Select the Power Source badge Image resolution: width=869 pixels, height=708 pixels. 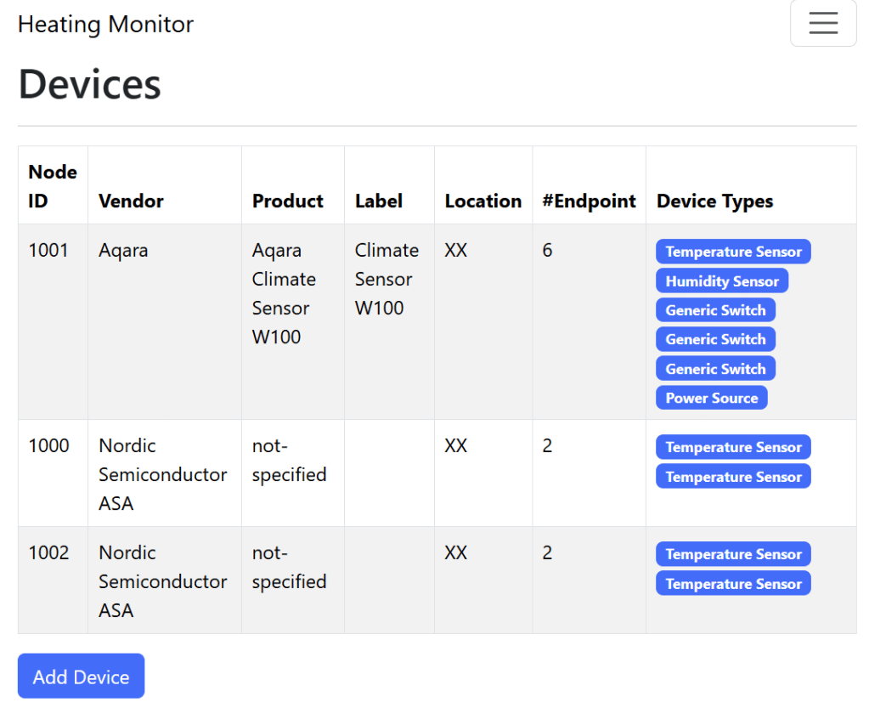click(711, 397)
